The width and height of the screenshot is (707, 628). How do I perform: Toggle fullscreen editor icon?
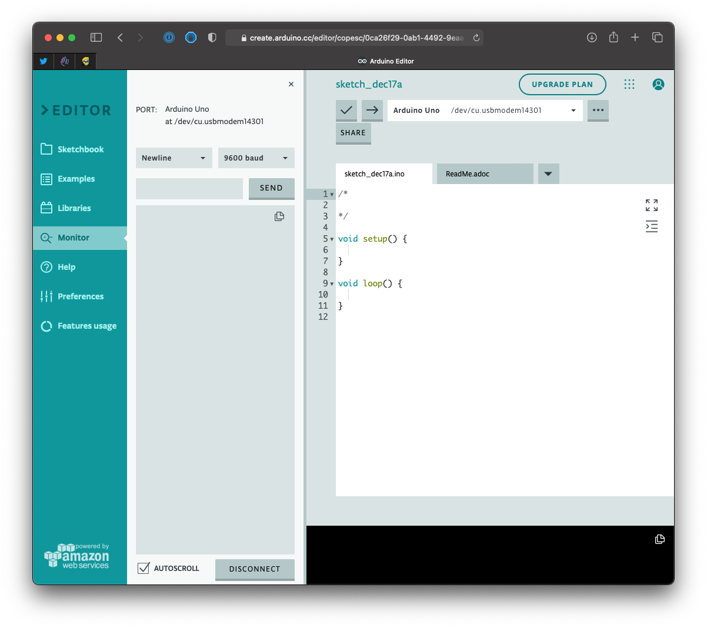651,205
